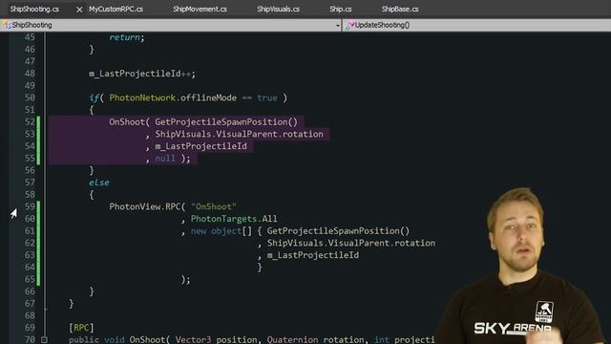This screenshot has width=611, height=344.
Task: Click line number 59 in the gutter
Action: tap(30, 206)
